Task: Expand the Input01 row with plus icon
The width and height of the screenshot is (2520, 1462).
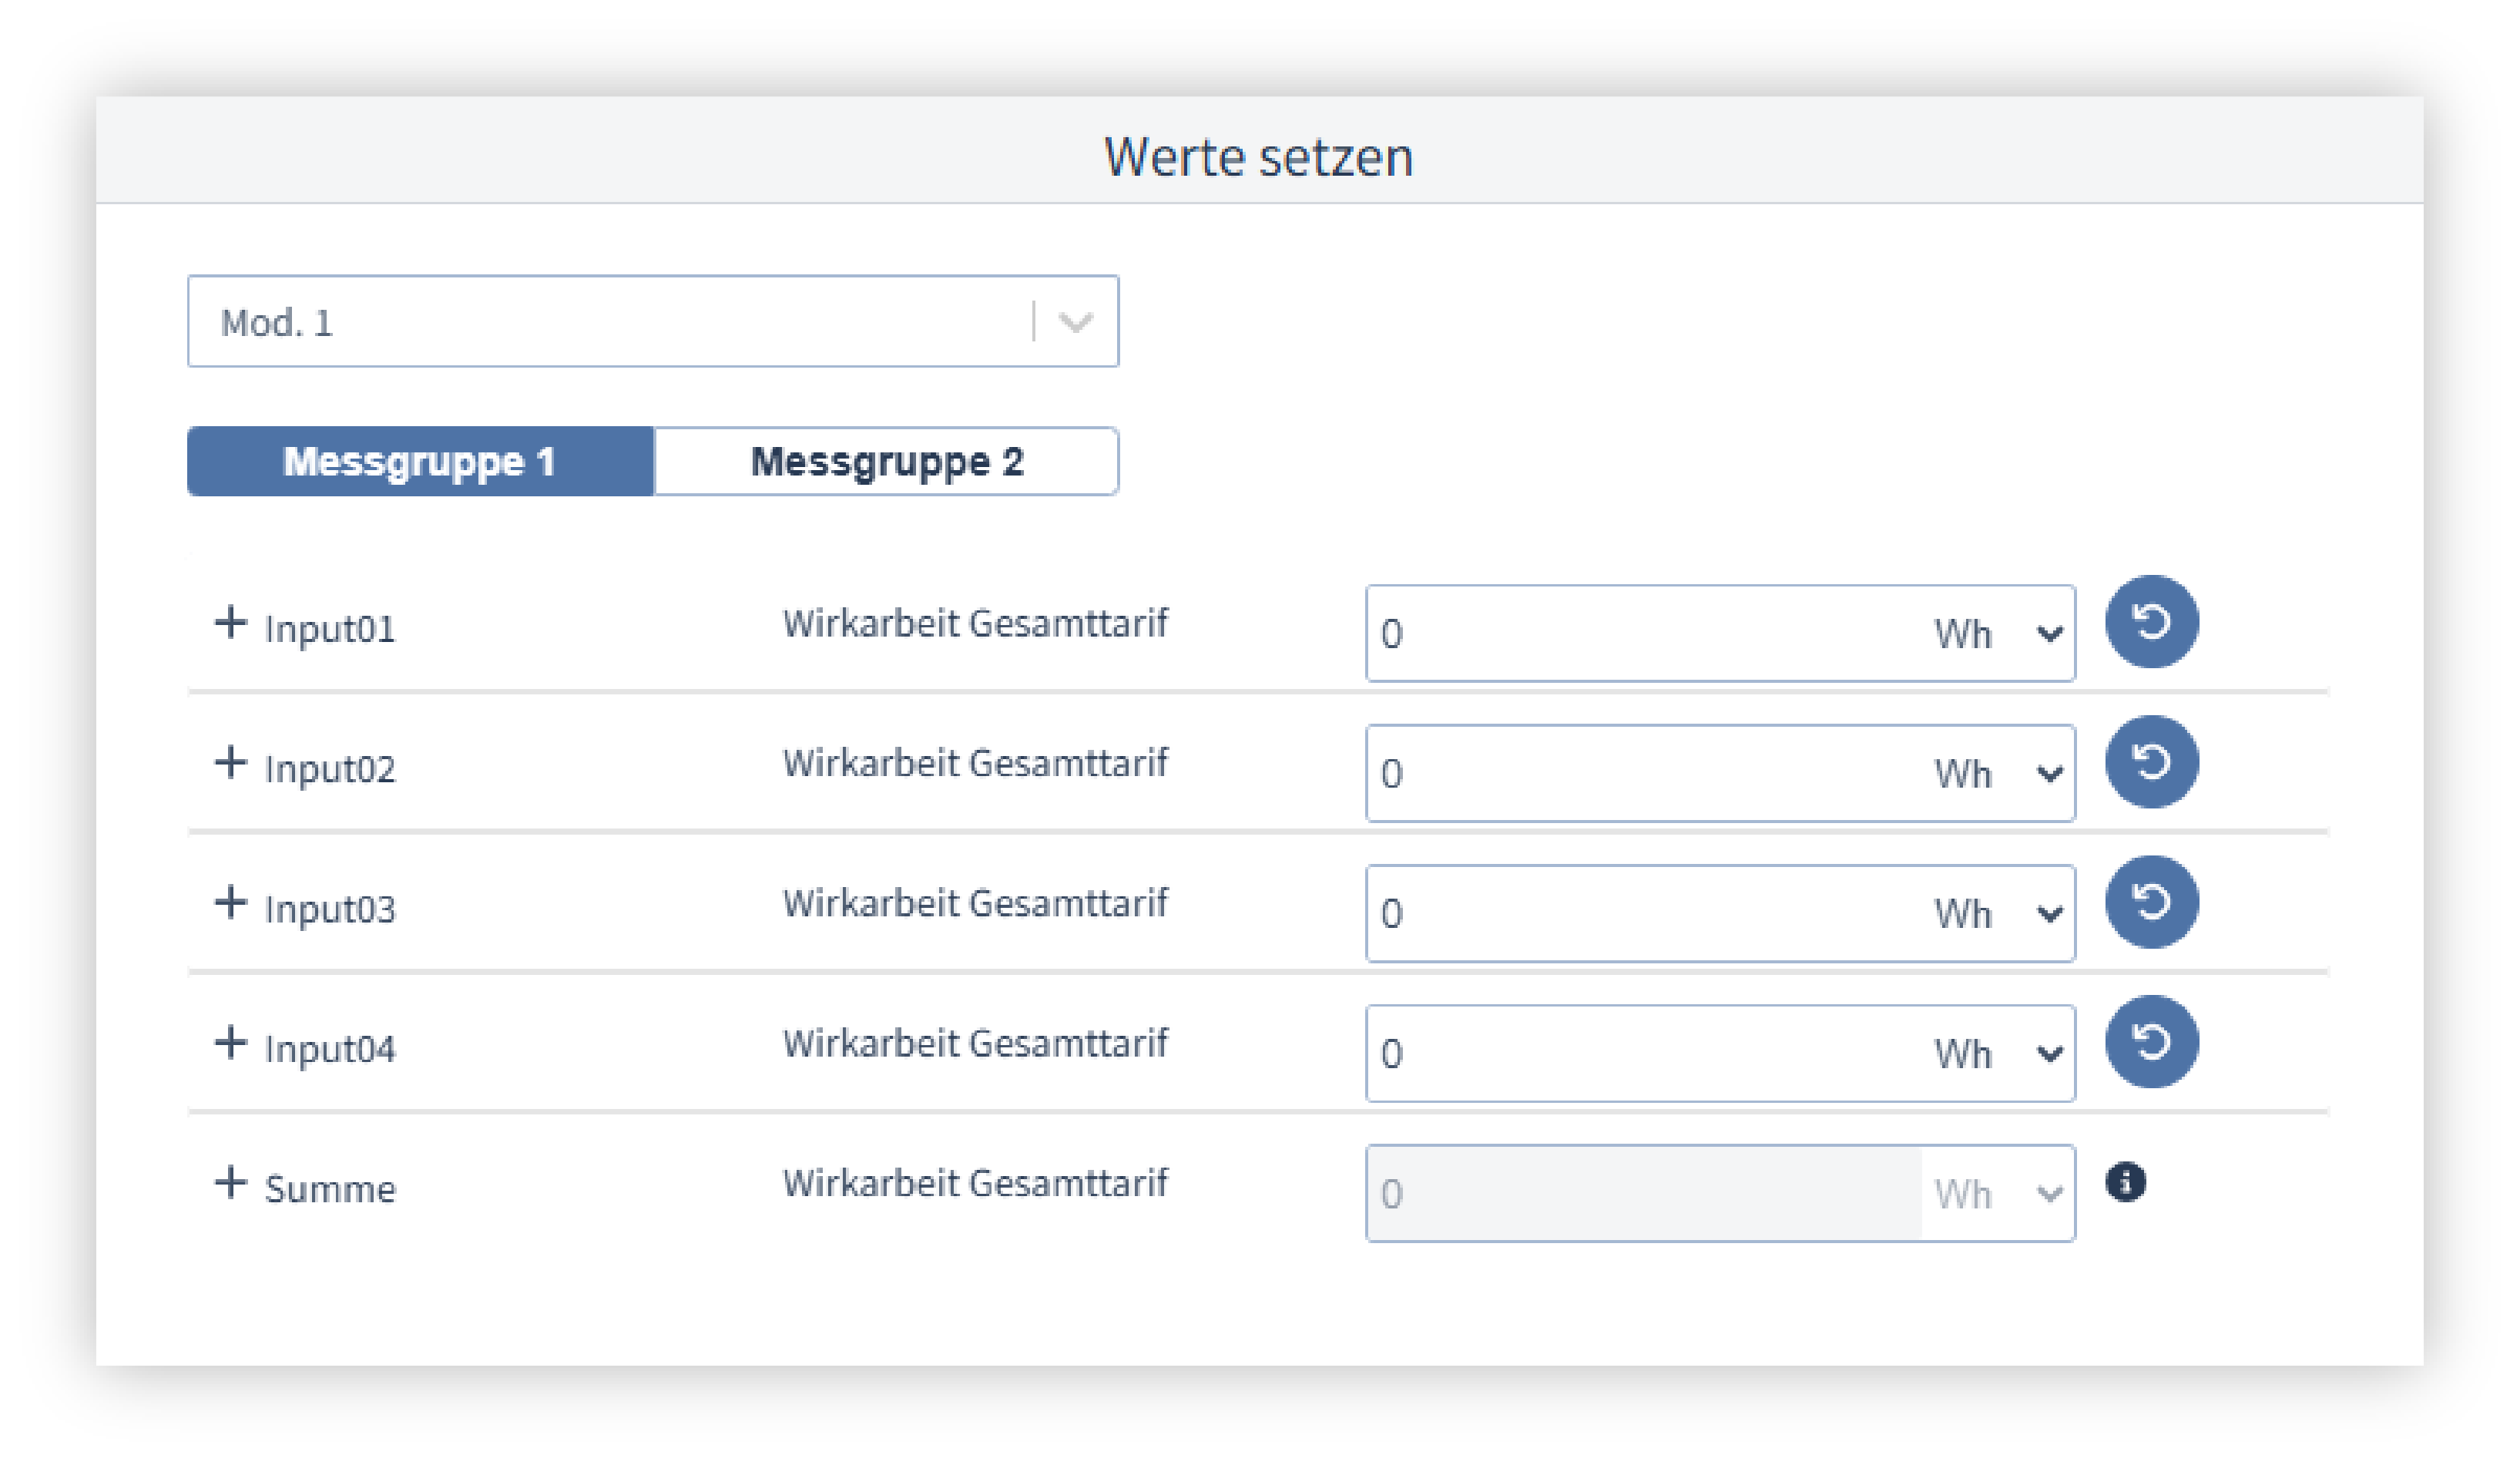Action: pyautogui.click(x=231, y=623)
